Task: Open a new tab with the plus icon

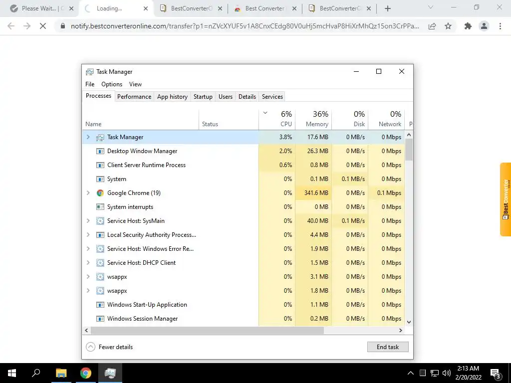Action: [387, 8]
